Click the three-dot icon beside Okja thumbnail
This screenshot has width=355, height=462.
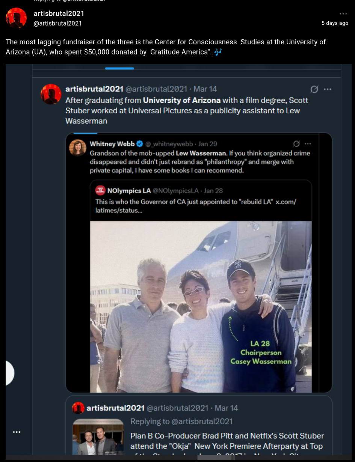click(x=17, y=432)
